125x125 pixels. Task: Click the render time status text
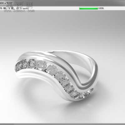coord(14,8)
